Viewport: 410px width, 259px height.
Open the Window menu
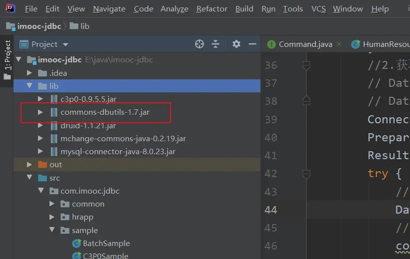(x=348, y=9)
